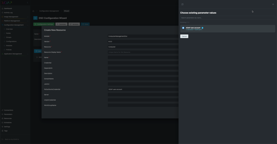277x144 pixels.
Task: Open the Module dropdown showing ComputerManagementDsc
Action: pos(143,36)
